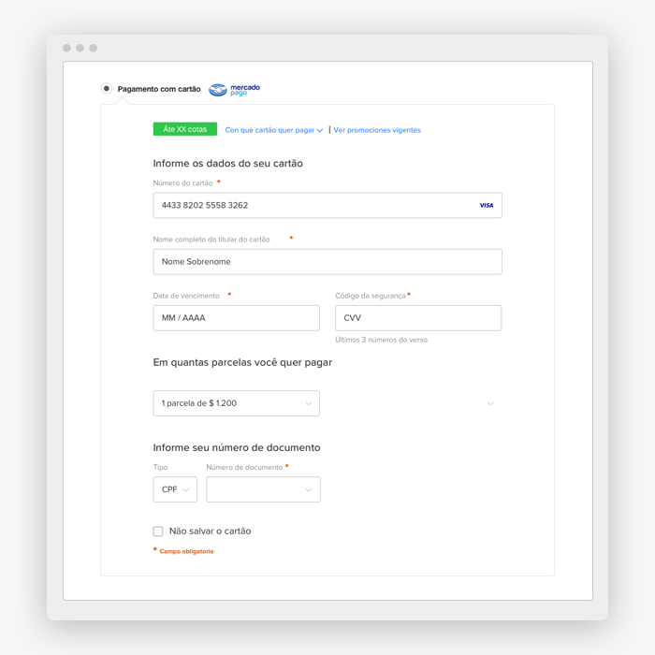Click the first gray window control dot

click(66, 48)
